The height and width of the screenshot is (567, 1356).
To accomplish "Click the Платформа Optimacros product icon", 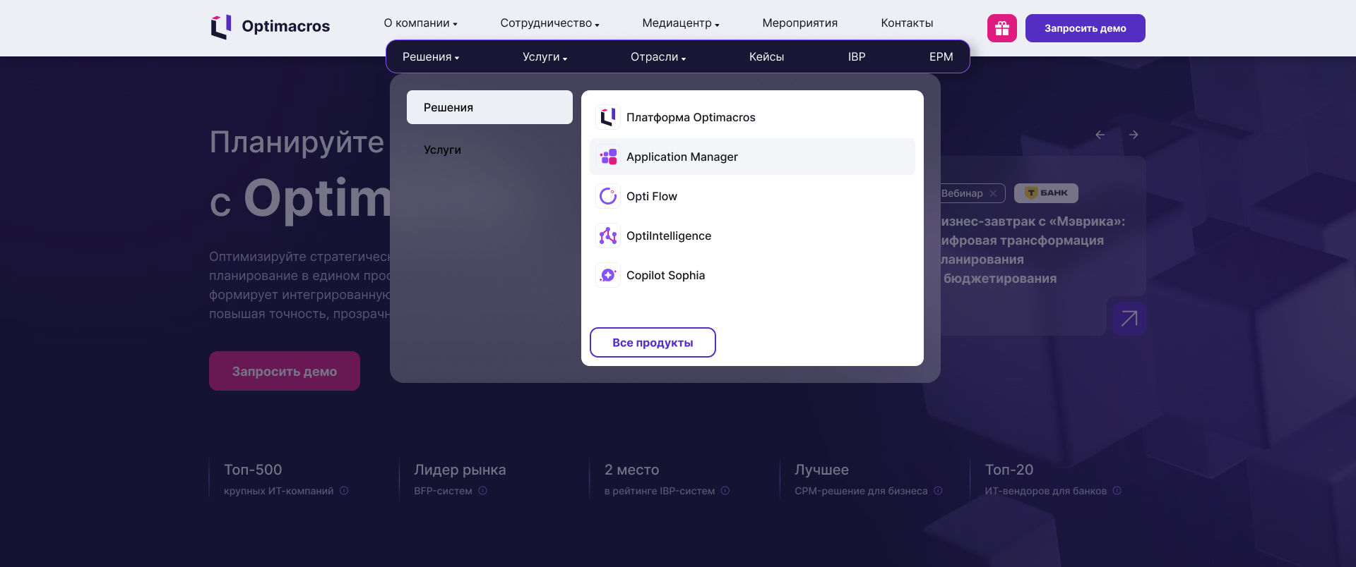I will tap(608, 117).
